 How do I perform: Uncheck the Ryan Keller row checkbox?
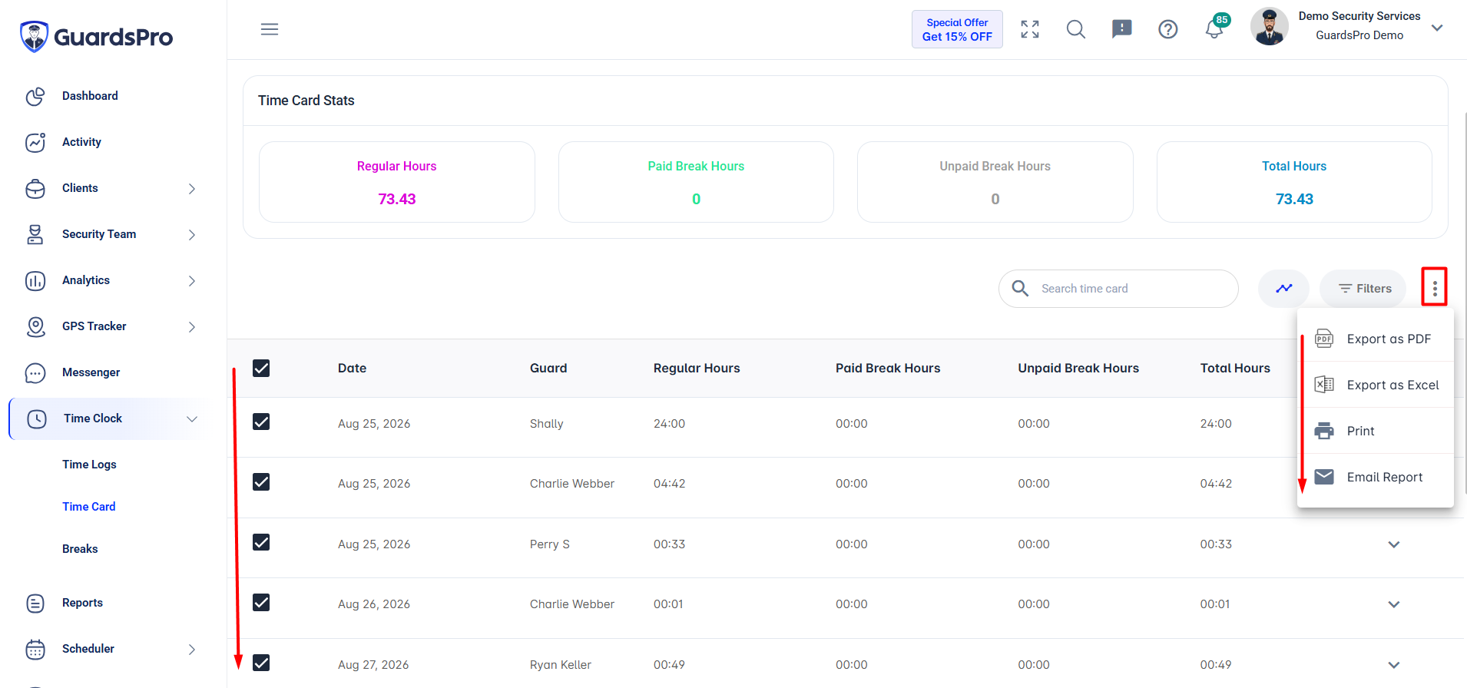(261, 663)
